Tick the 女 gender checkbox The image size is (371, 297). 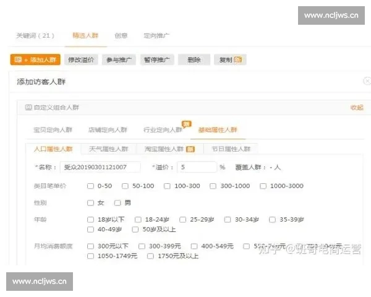(90, 203)
